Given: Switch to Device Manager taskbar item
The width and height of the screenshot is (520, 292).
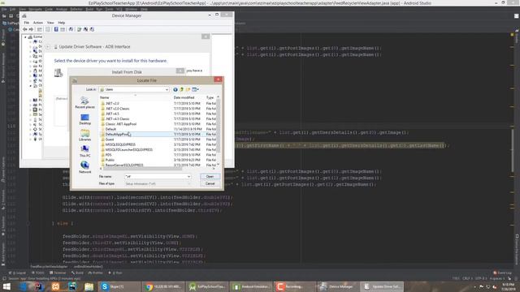Looking at the screenshot, I should pyautogui.click(x=339, y=286).
